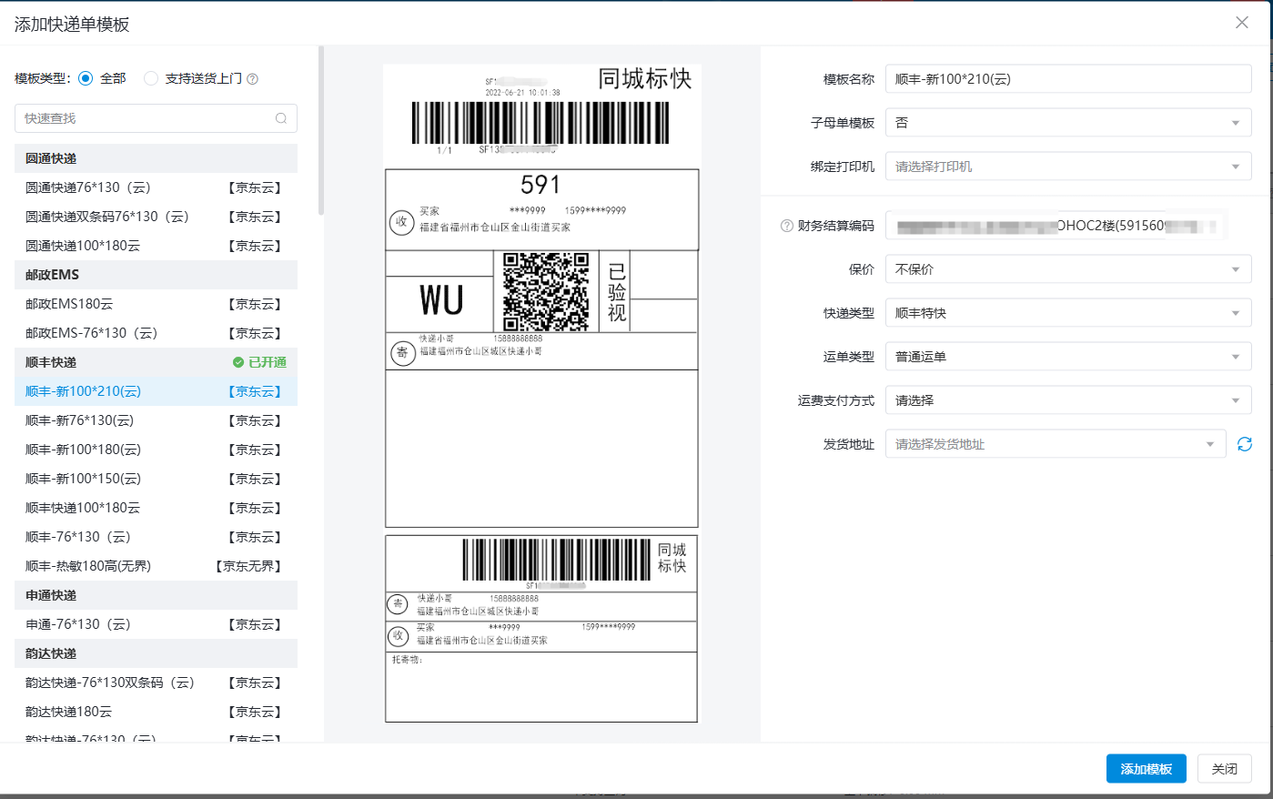The width and height of the screenshot is (1273, 799).
Task: Open the 子母单模板 dropdown
Action: pyautogui.click(x=1067, y=123)
